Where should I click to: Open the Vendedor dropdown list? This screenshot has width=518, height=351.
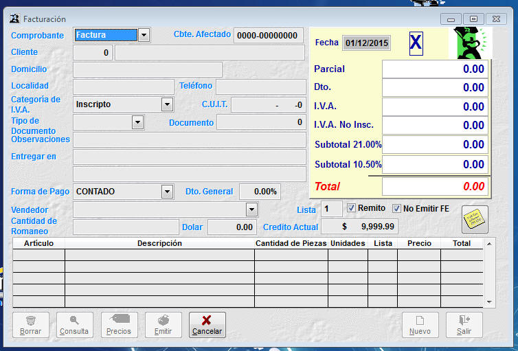[252, 210]
